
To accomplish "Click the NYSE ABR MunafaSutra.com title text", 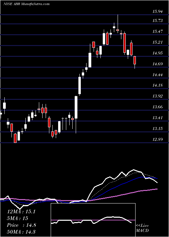I will (26, 4).
